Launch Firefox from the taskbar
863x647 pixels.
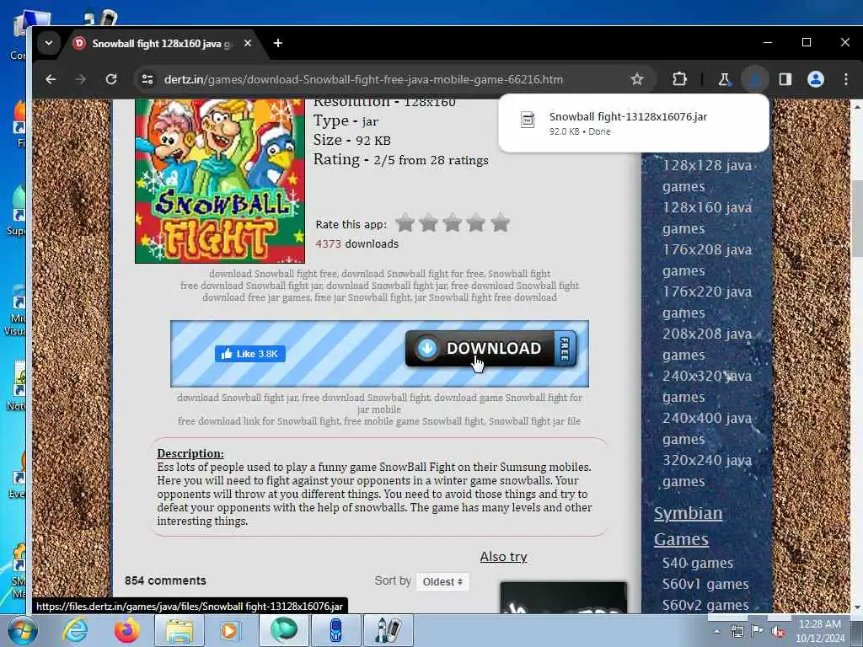point(126,630)
